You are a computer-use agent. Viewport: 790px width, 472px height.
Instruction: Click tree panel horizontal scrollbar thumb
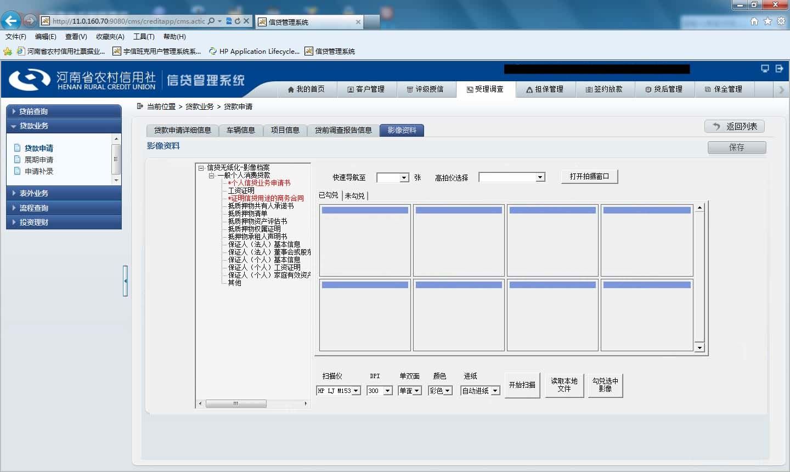tap(236, 403)
